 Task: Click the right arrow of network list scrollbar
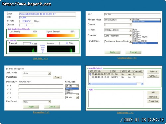point(142,84)
